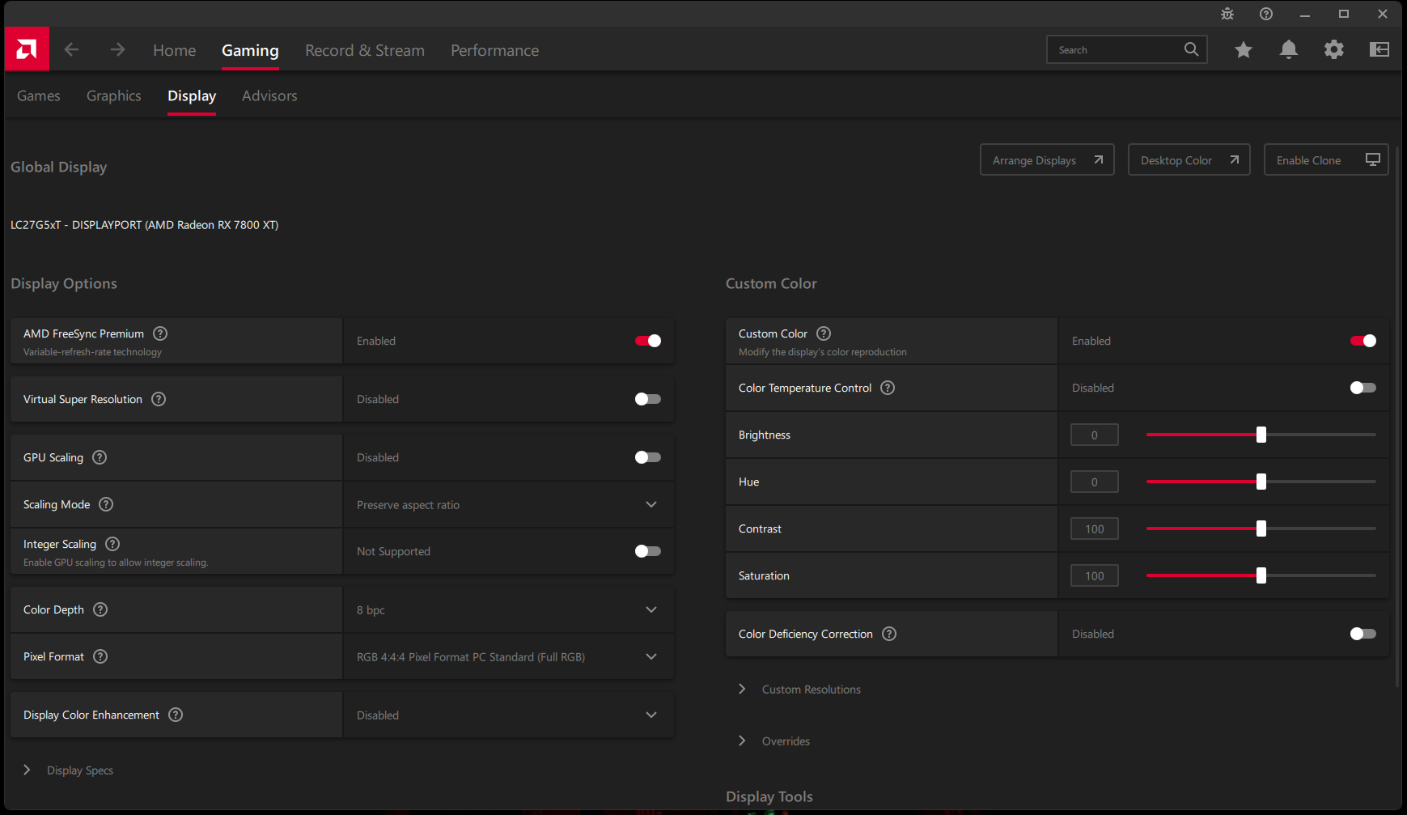Click the Saturation value box

(1095, 575)
